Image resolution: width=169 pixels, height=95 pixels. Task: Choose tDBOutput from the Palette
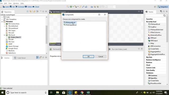(154, 41)
